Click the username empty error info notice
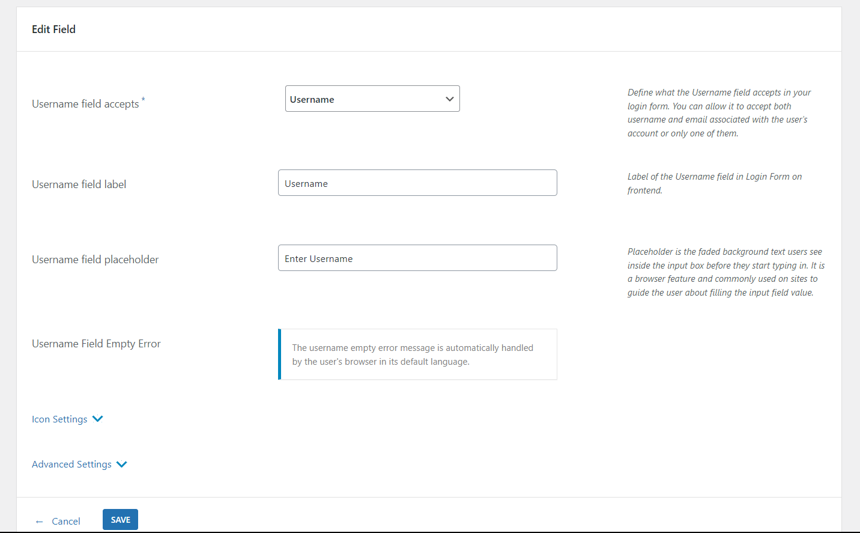The width and height of the screenshot is (860, 533). click(x=417, y=354)
